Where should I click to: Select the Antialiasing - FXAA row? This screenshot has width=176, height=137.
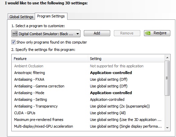coord(88,79)
